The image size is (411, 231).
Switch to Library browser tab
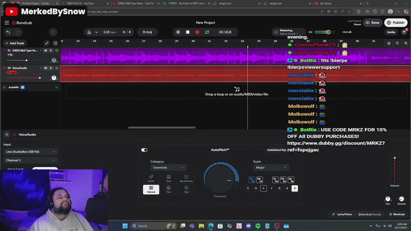click(x=337, y=4)
